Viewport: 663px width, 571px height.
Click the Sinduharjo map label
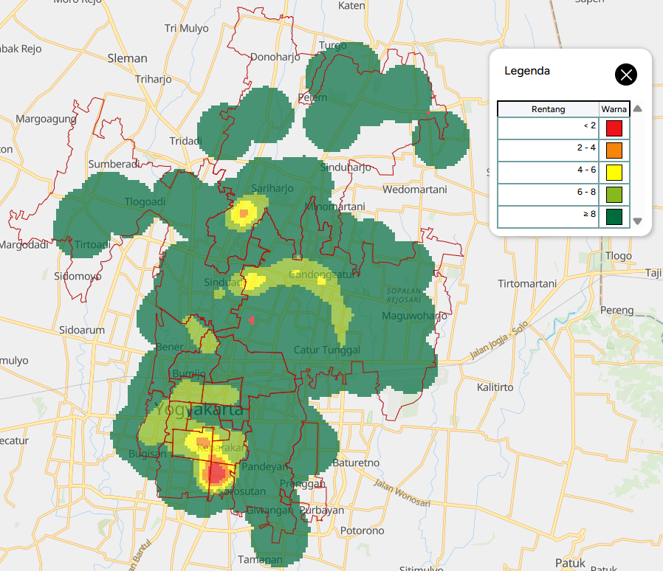click(x=346, y=167)
